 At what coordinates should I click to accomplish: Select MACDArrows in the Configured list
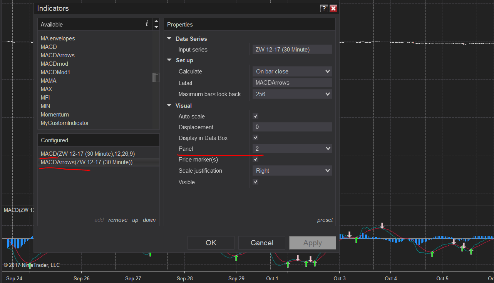86,162
